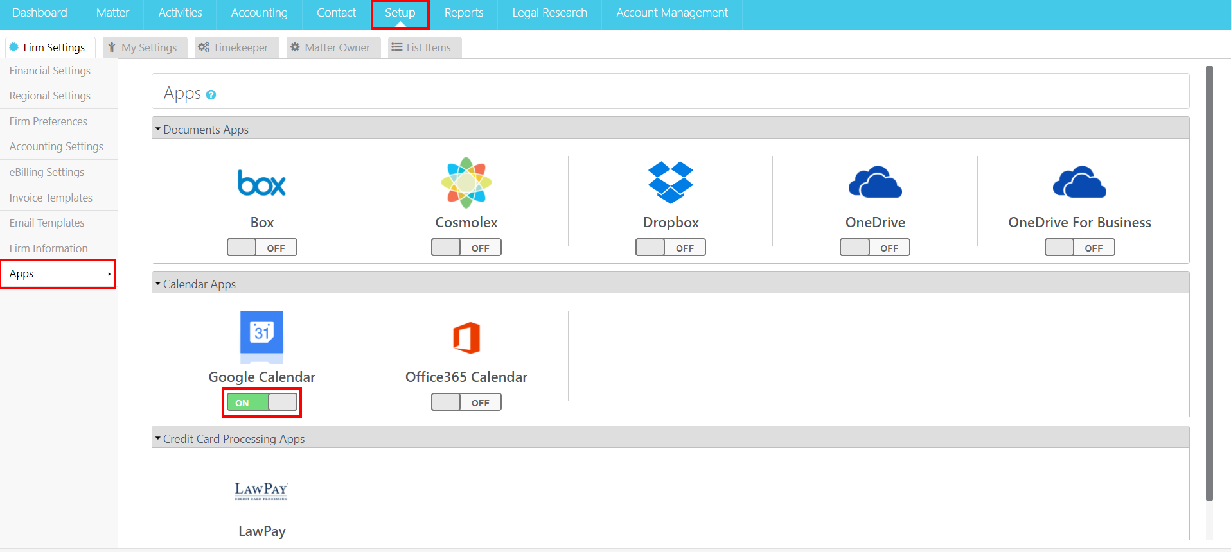Screen dimensions: 1231x552
Task: Open the Apps help question-mark icon
Action: coord(211,95)
